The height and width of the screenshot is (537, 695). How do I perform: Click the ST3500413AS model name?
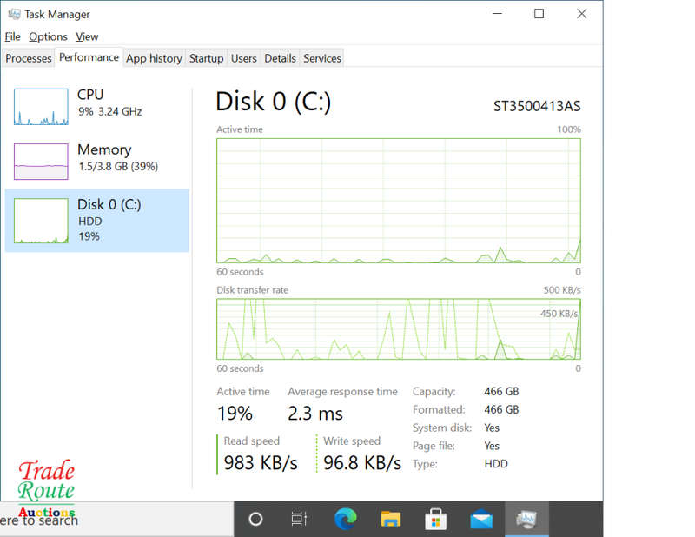(537, 106)
